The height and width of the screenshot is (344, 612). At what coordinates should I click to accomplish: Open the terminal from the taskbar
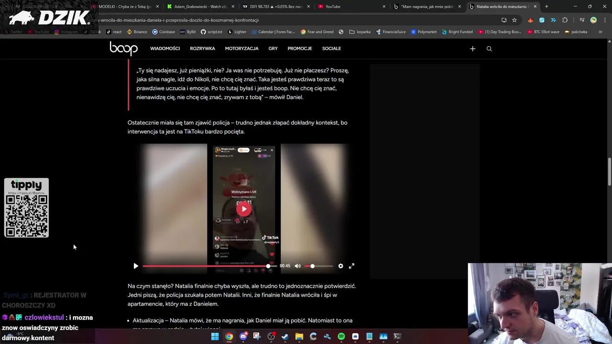point(397,336)
